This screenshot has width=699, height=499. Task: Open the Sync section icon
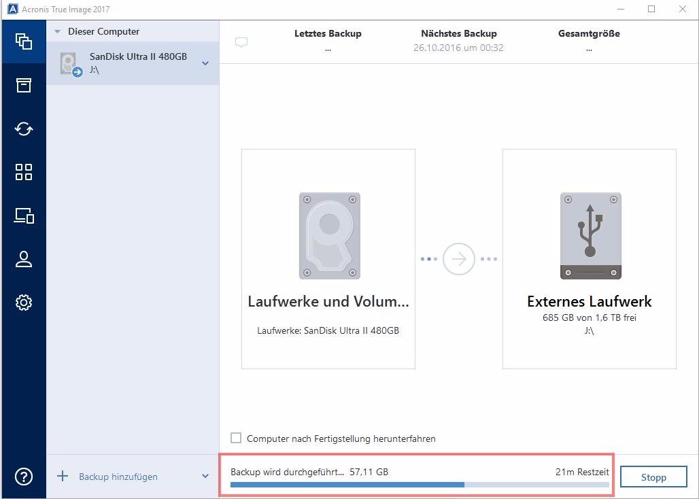pyautogui.click(x=24, y=128)
